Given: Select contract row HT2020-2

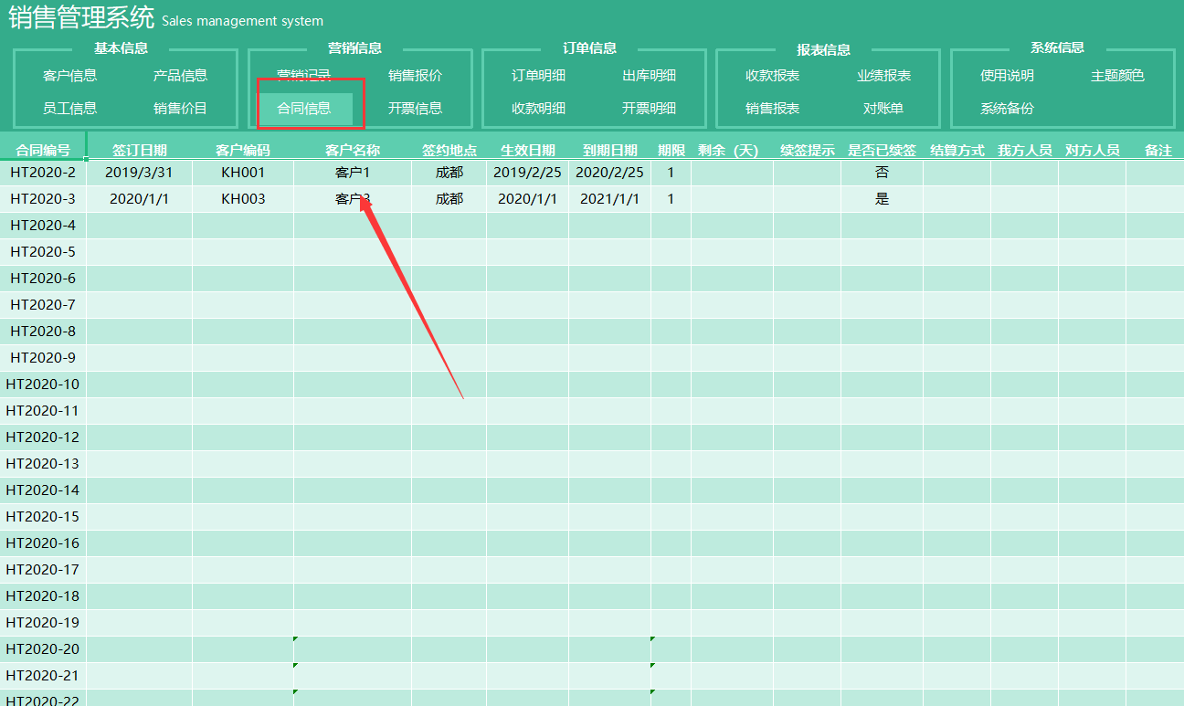Looking at the screenshot, I should (x=43, y=172).
